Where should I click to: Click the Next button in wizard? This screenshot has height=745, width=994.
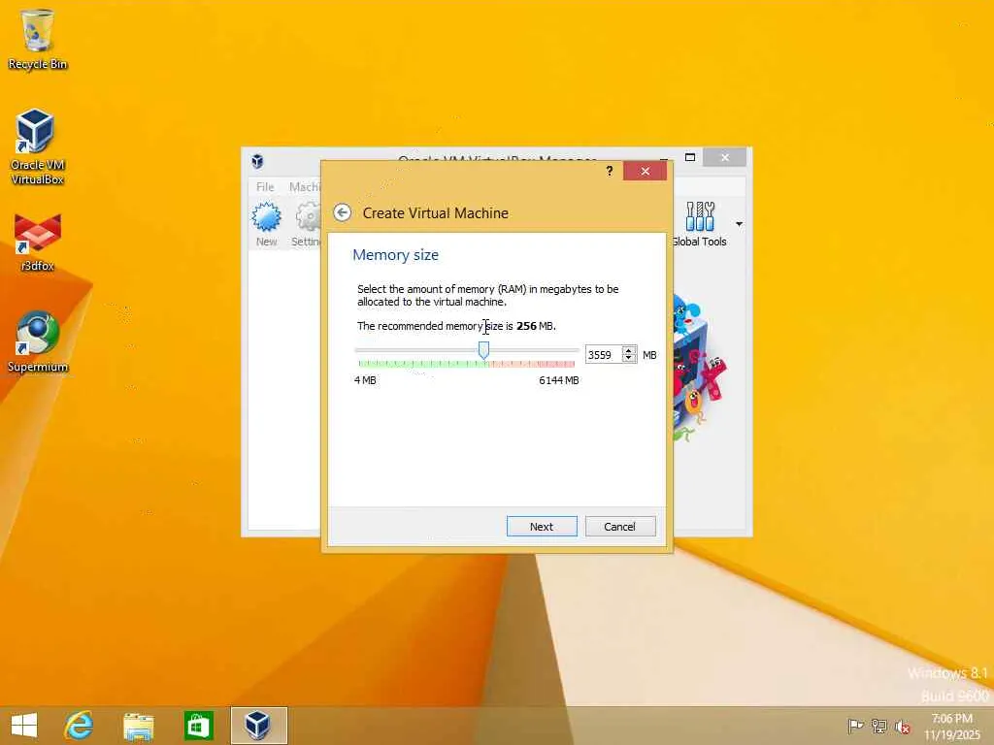542,527
